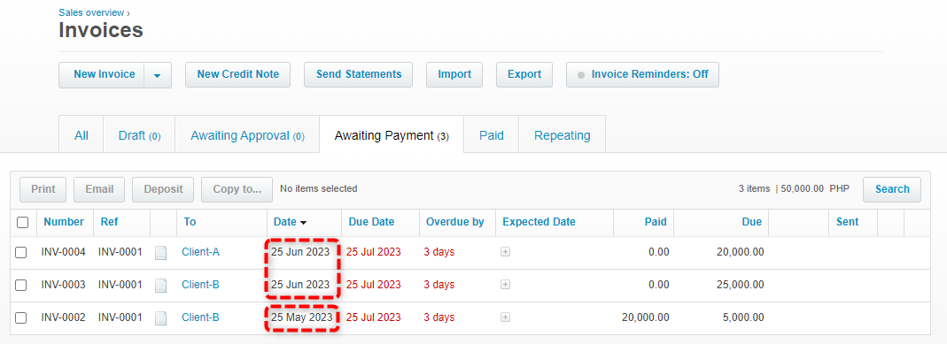Viewport: 947px width, 344px height.
Task: Click the paid amount 20,000.00
Action: (646, 317)
